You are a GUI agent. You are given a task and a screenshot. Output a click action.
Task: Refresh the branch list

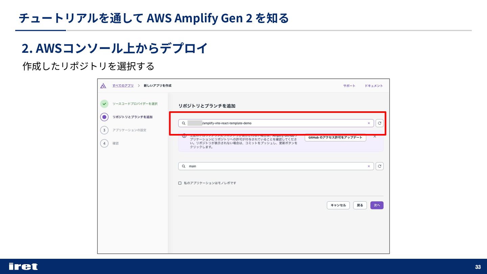379,166
